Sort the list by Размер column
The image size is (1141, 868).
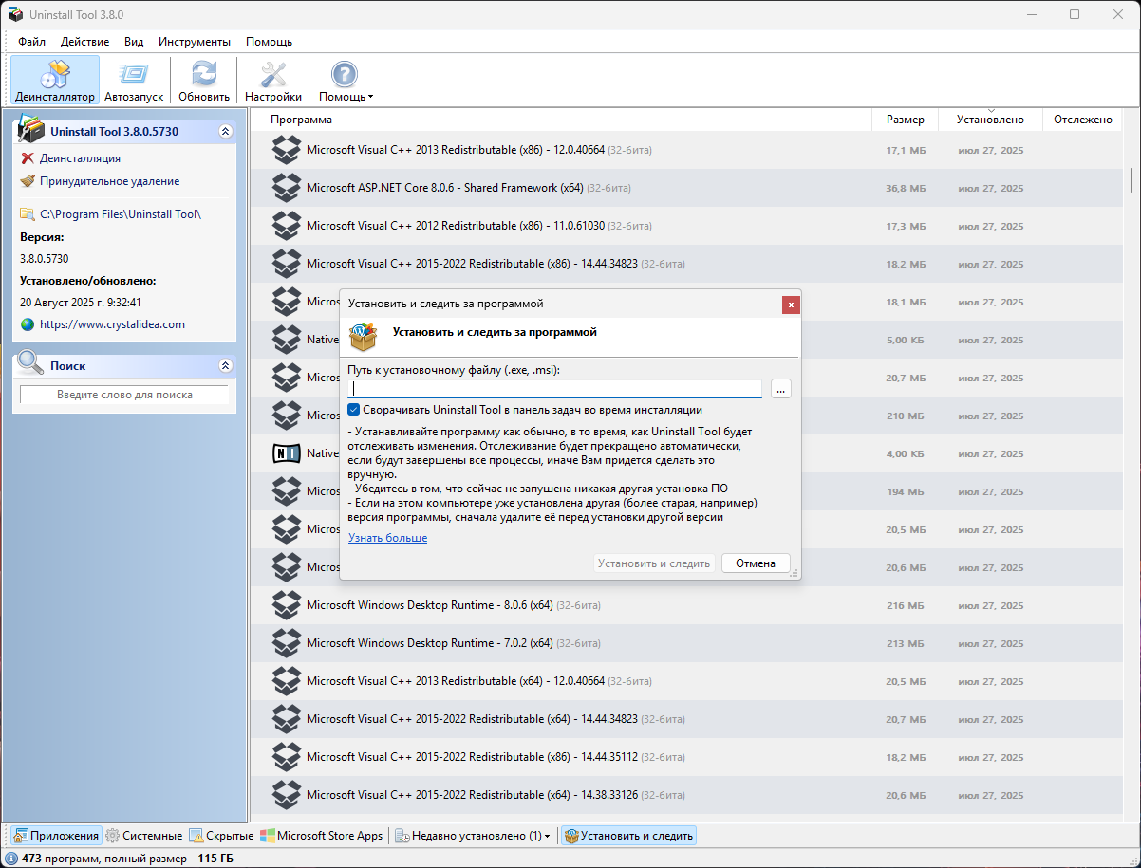(906, 120)
